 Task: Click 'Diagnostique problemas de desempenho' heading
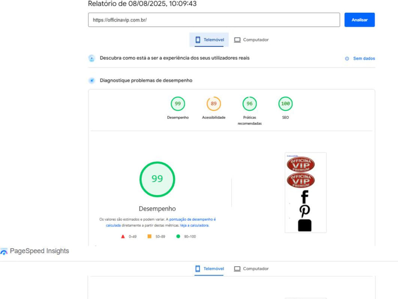click(x=146, y=81)
